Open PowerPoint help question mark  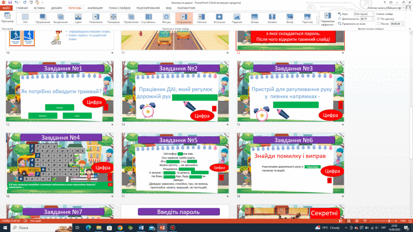(384, 2)
